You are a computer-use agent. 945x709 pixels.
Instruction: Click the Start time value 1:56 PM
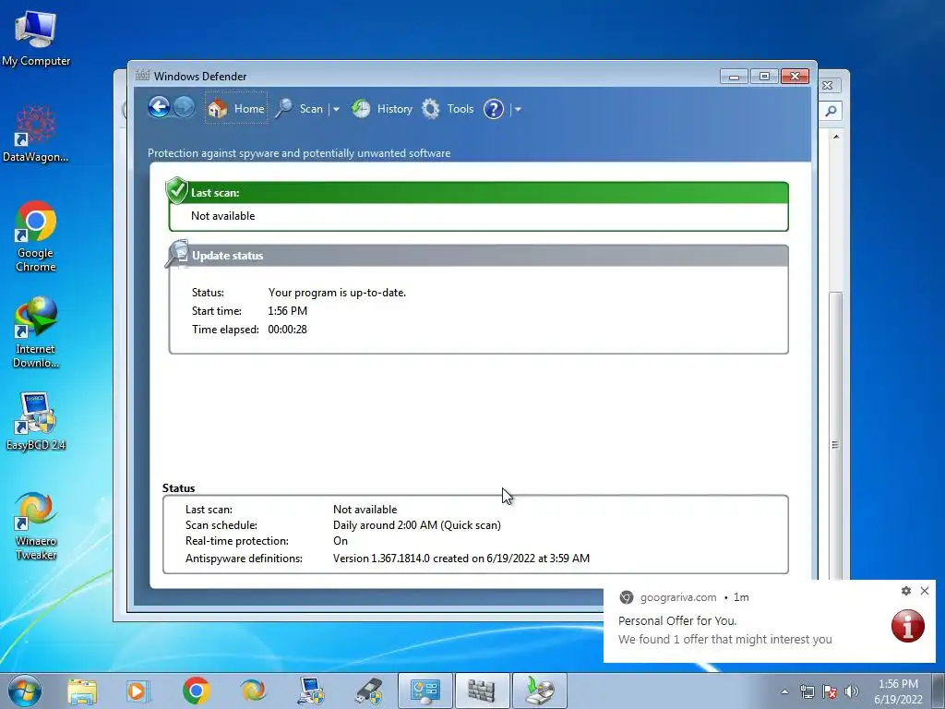[x=288, y=311]
